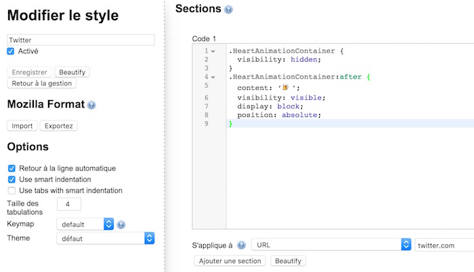Open the URL applies-to dropdown
Viewport: 474px width, 272px height.
[x=331, y=244]
